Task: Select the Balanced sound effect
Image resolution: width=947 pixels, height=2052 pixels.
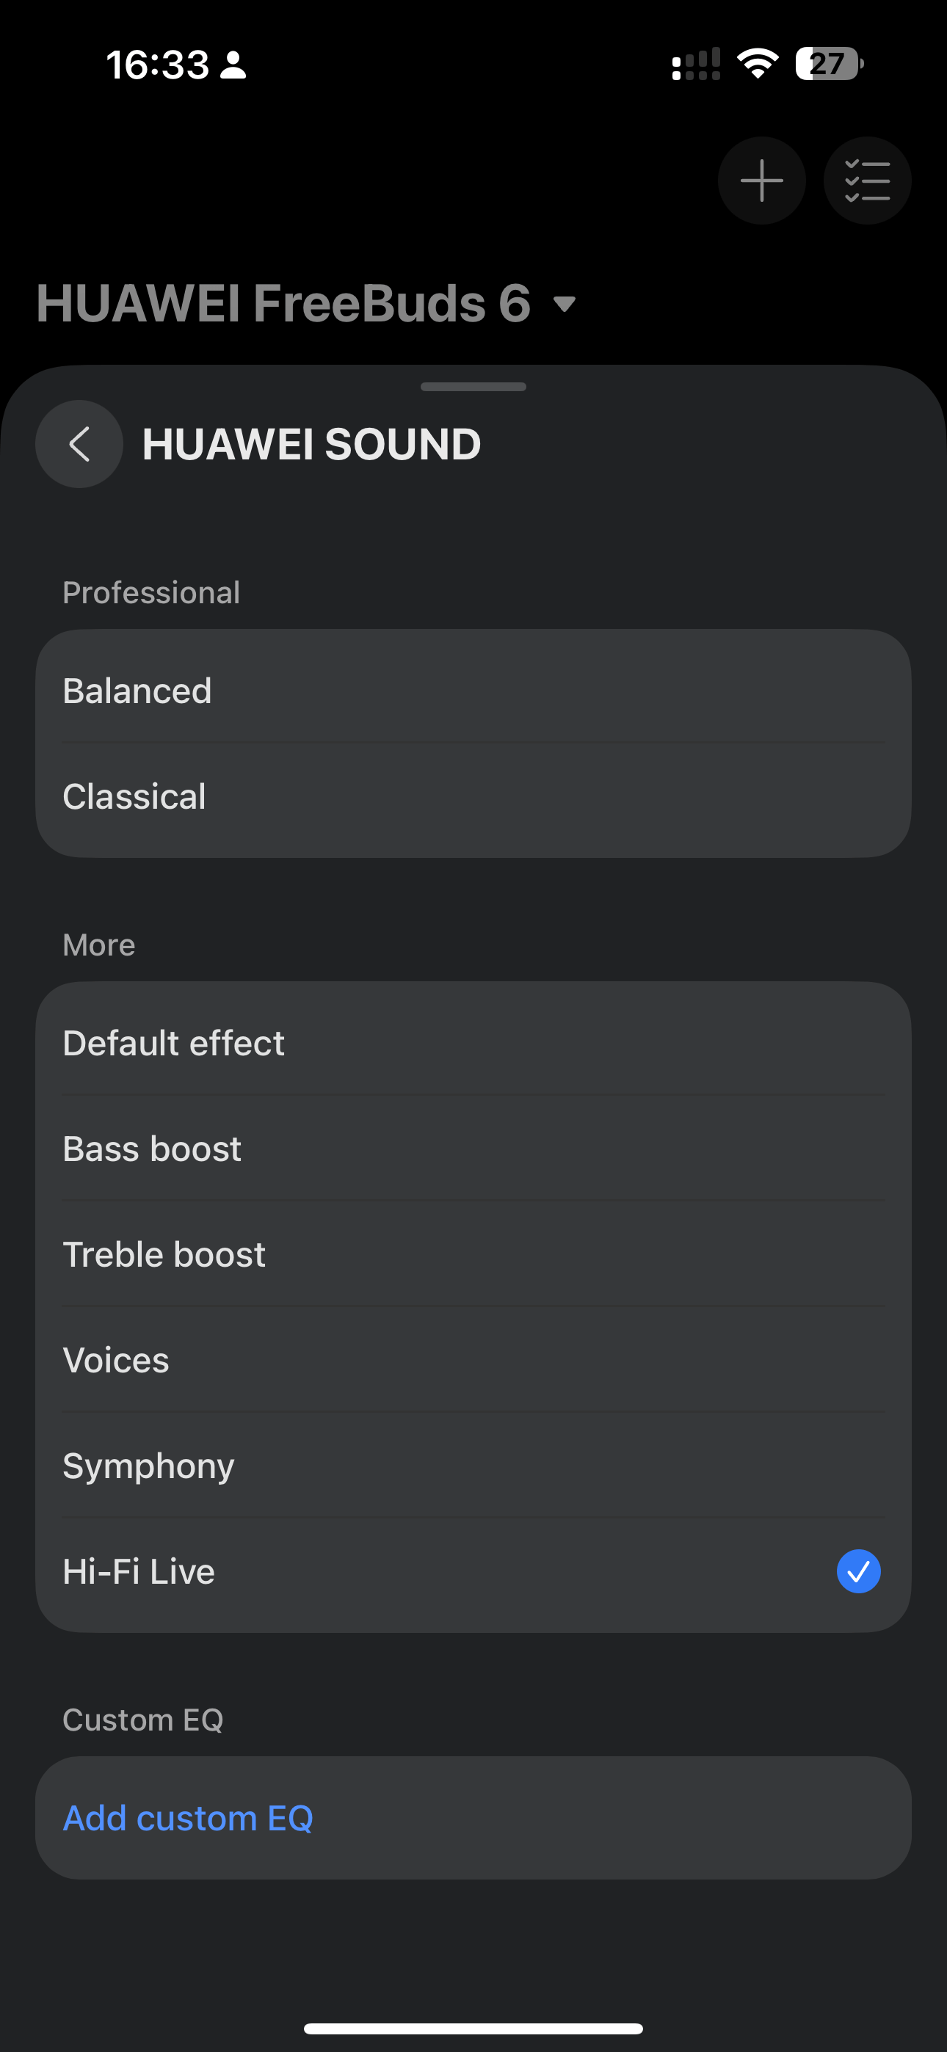Action: coord(473,691)
